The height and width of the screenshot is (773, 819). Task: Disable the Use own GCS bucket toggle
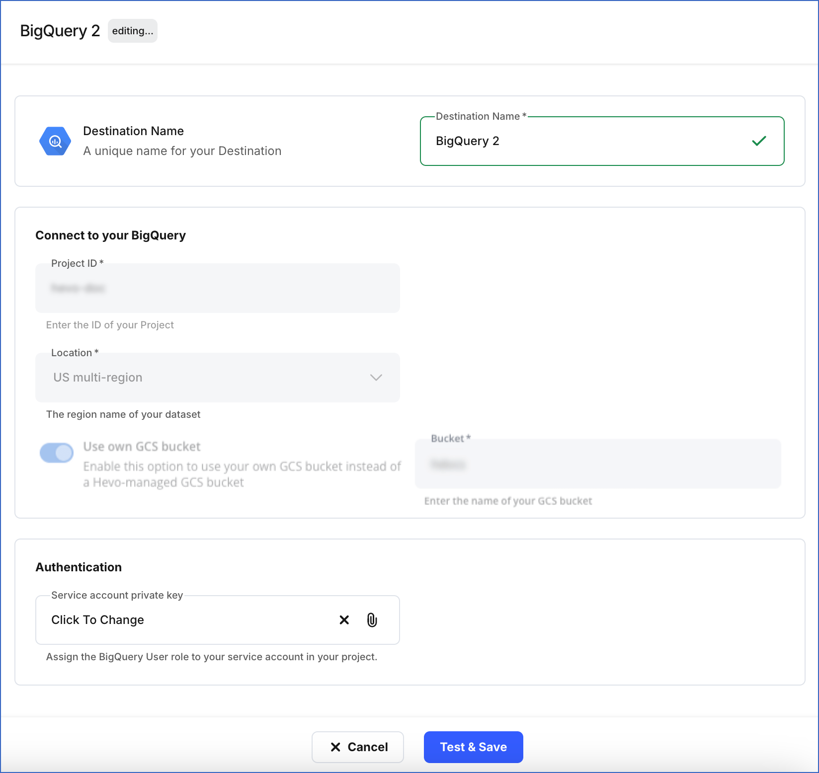click(57, 453)
